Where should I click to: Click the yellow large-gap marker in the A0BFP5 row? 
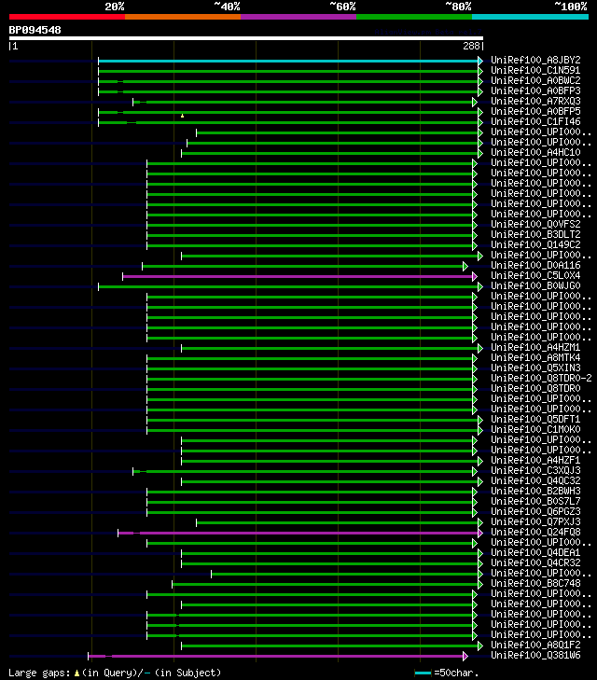click(183, 116)
